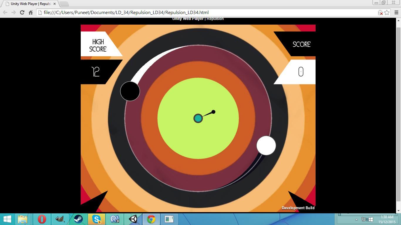Select the Unity Web Player tab

click(29, 4)
